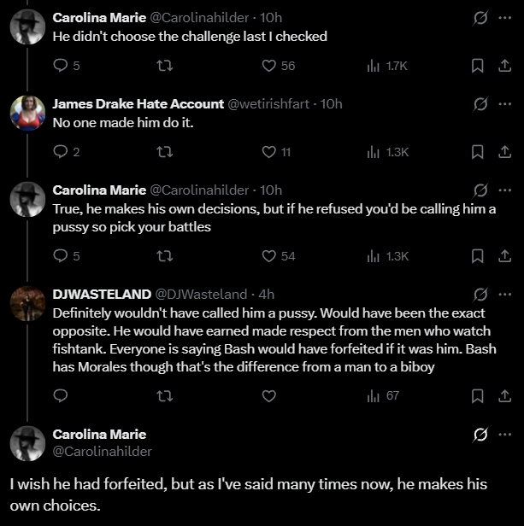The height and width of the screenshot is (526, 524).
Task: Retweet the 'pick your battles' tweet
Action: (x=164, y=255)
